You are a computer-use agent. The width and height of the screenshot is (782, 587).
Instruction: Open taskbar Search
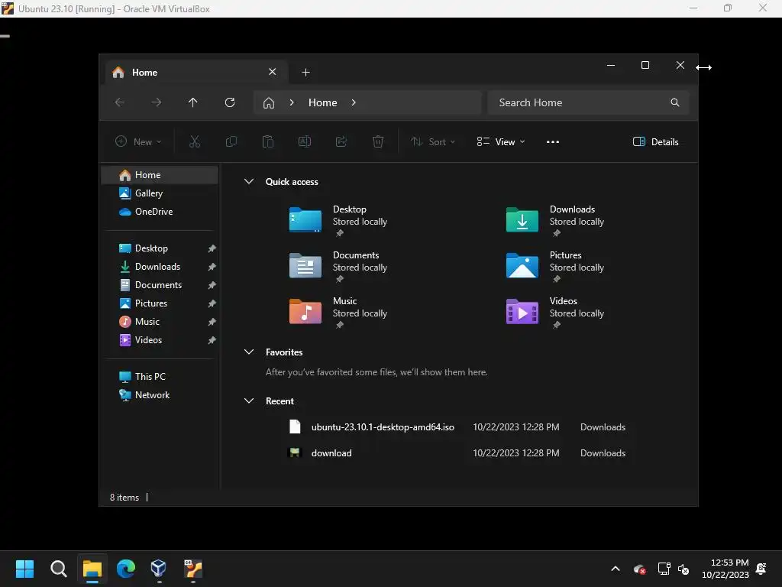pyautogui.click(x=58, y=569)
